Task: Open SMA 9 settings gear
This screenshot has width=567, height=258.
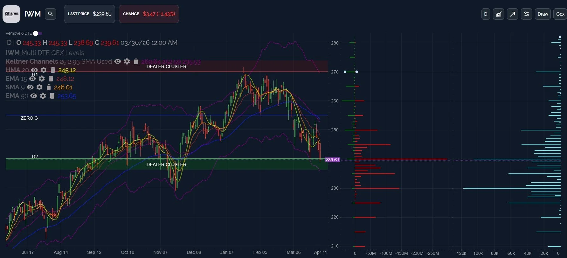Action: click(x=39, y=87)
